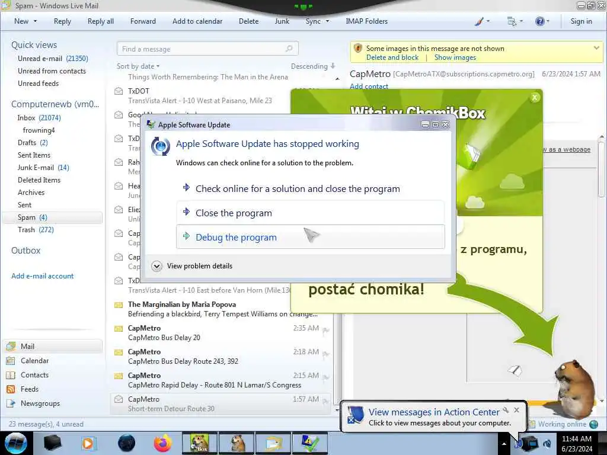The width and height of the screenshot is (607, 455).
Task: Click the wrench icon in notification balloon
Action: (x=506, y=410)
